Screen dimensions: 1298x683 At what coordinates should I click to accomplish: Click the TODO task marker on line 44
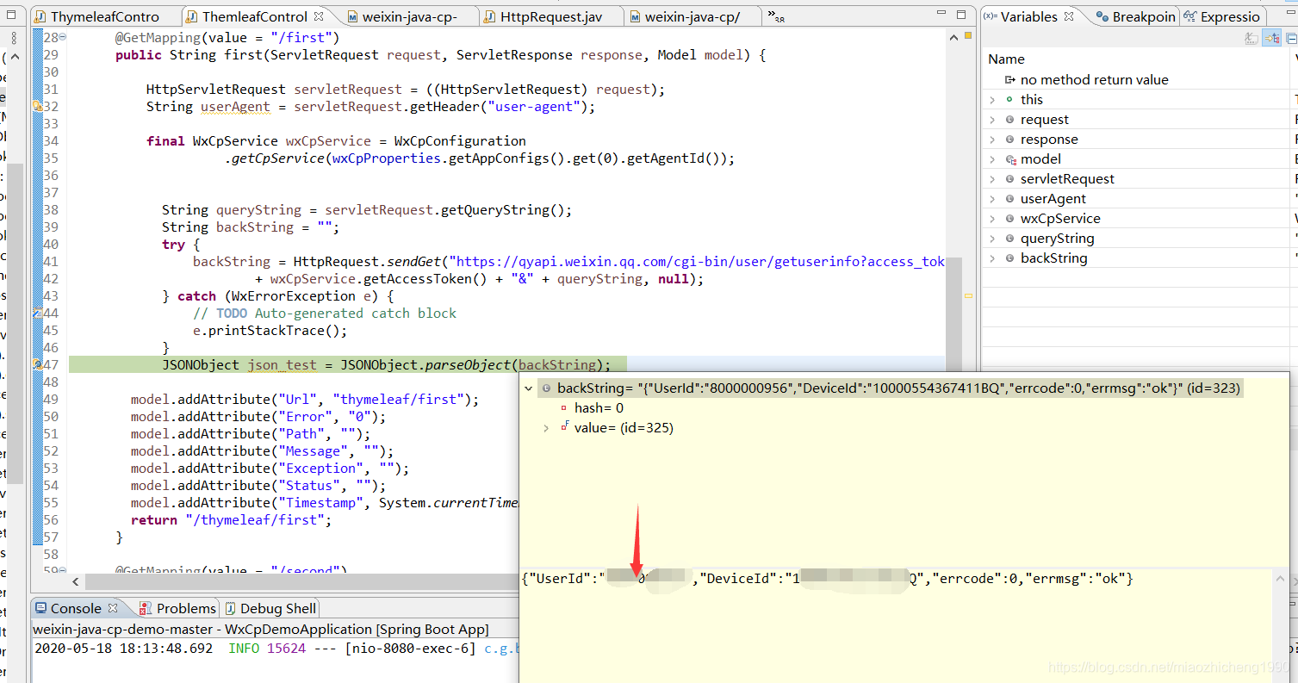pyautogui.click(x=38, y=314)
